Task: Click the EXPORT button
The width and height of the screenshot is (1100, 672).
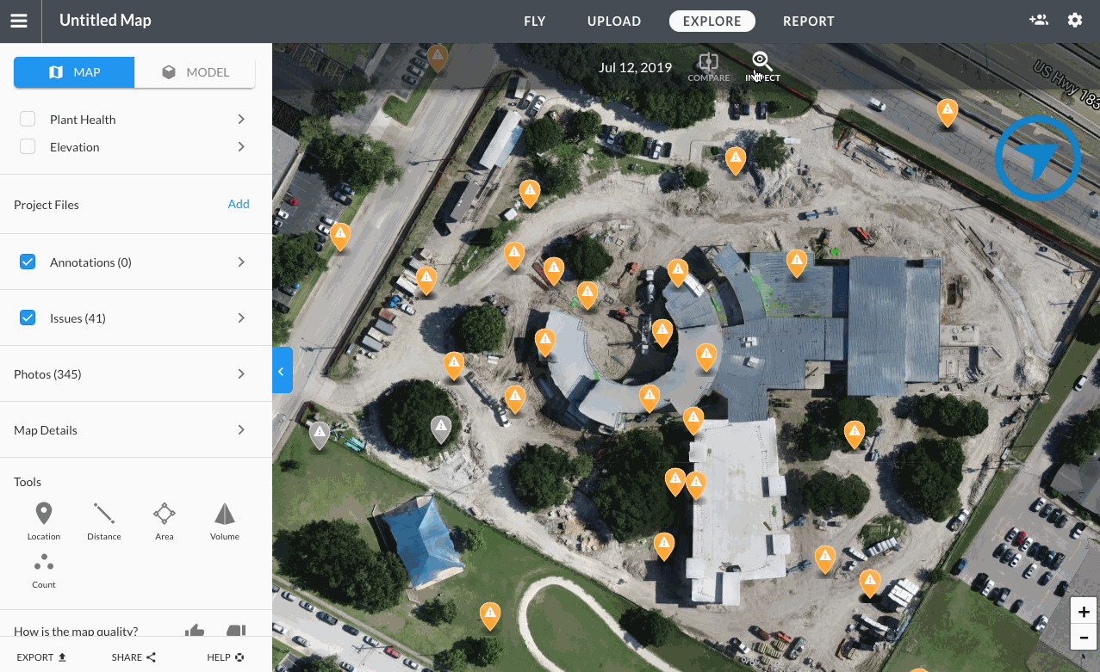Action: point(41,657)
